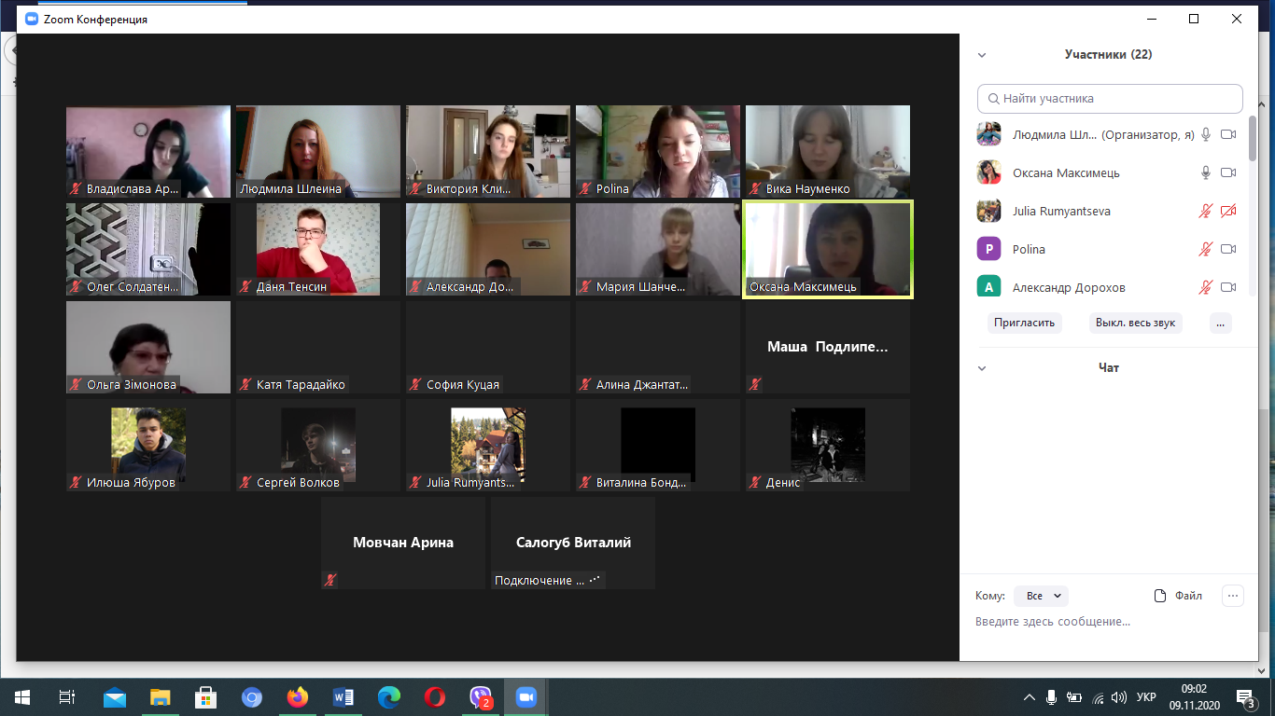Open Microsoft Store from the taskbar
The image size is (1275, 716).
206,697
